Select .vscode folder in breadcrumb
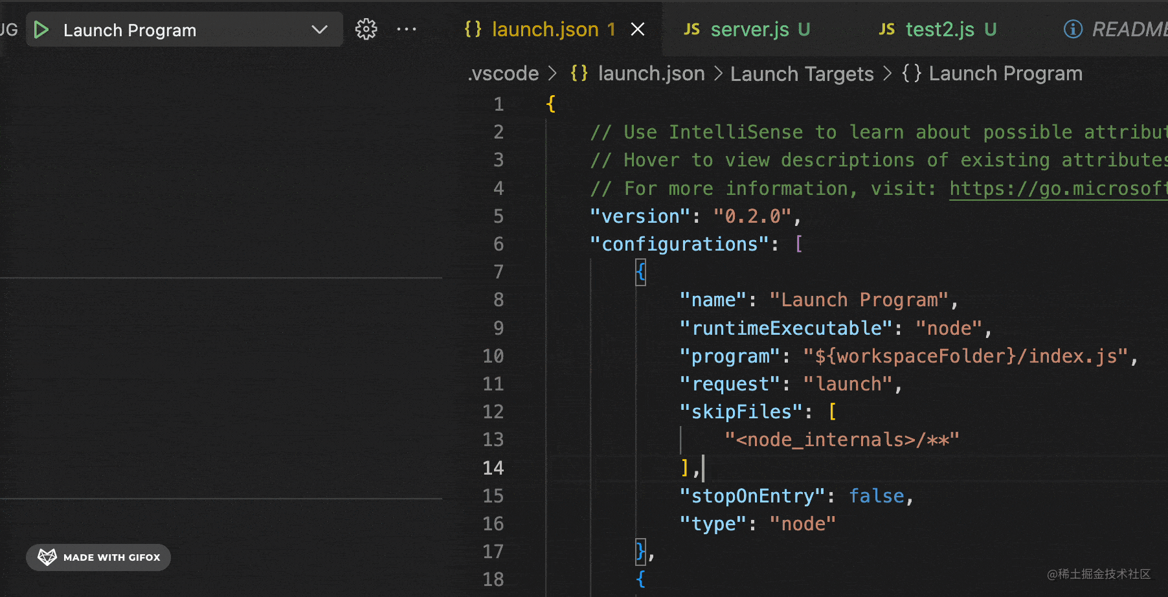Screen dimensions: 1168x597 pos(503,74)
